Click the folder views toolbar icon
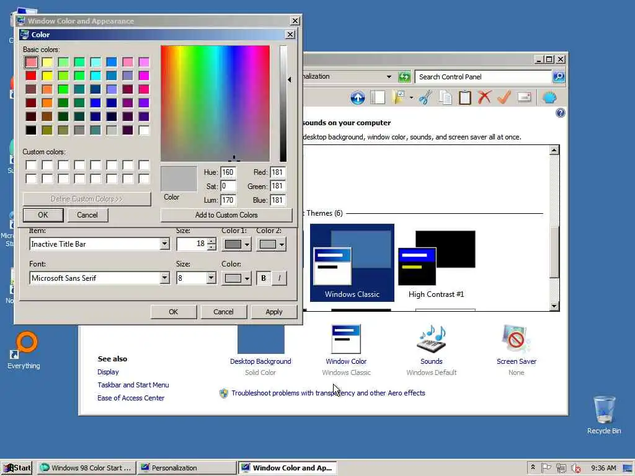 click(x=399, y=97)
